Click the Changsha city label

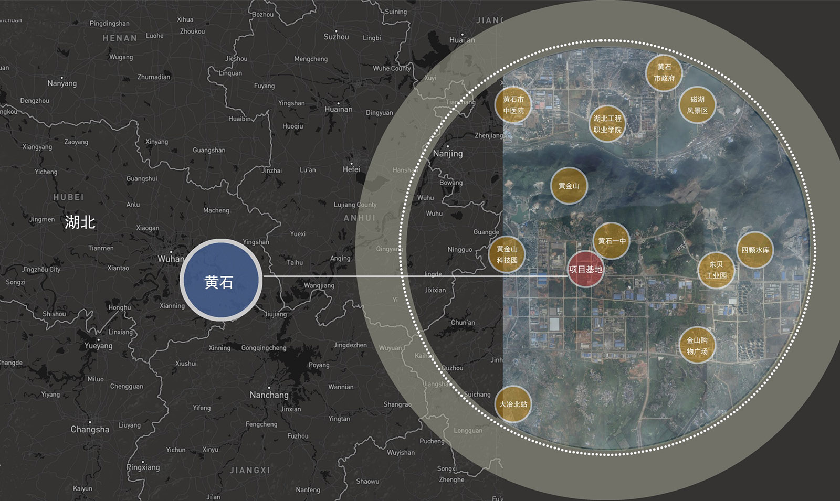click(x=90, y=429)
